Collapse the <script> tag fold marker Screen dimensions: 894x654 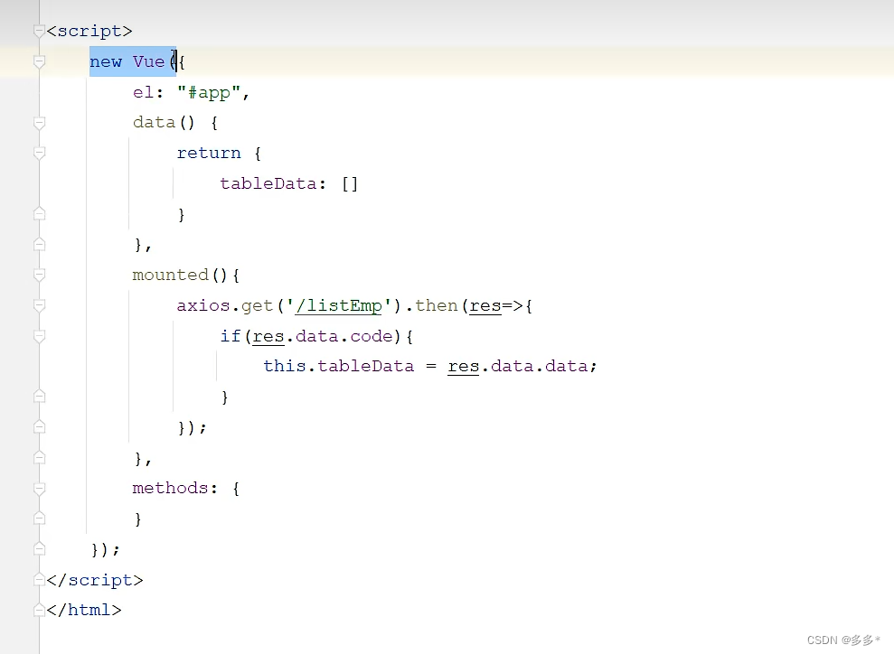(40, 31)
